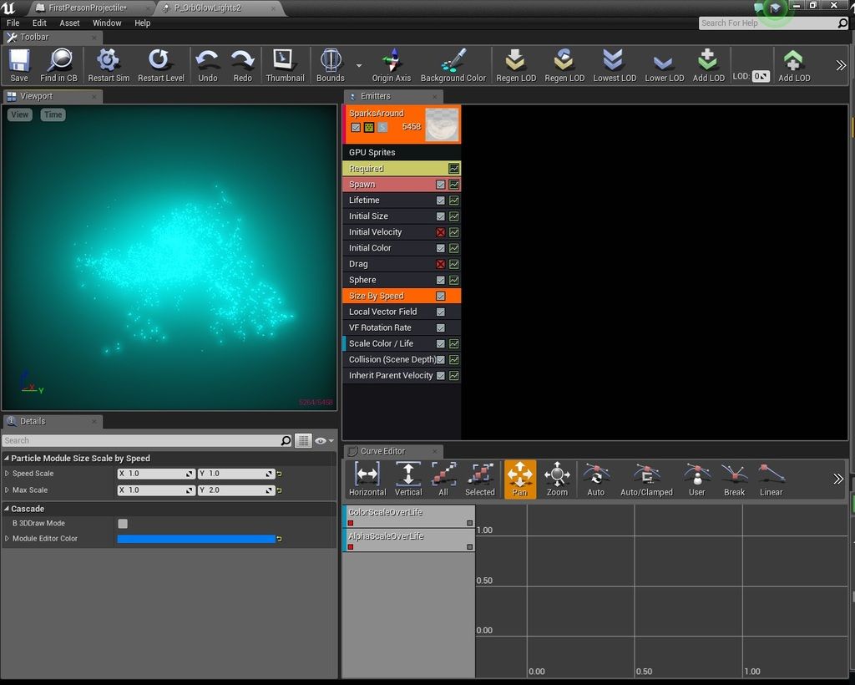Viewport: 855px width, 685px height.
Task: Enable the Initial Velocity module
Action: pos(441,232)
